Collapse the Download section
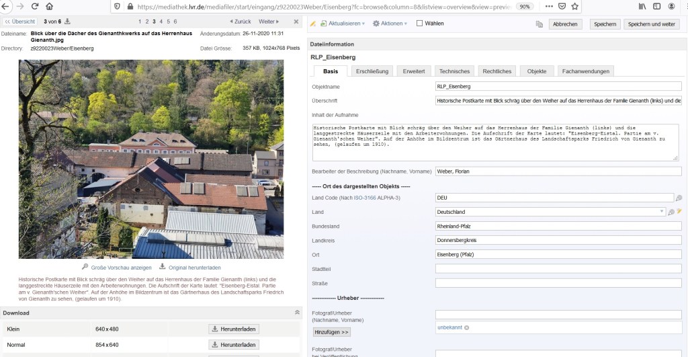The image size is (688, 357). [x=298, y=313]
